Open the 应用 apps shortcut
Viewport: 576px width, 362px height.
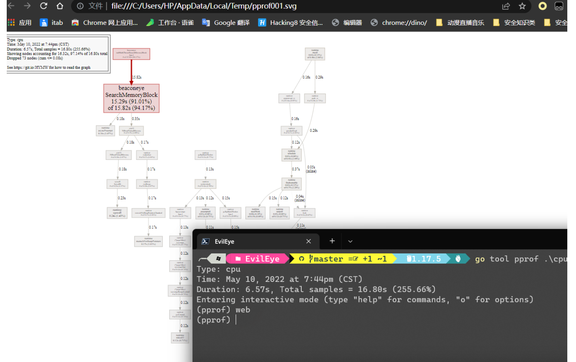coord(20,23)
